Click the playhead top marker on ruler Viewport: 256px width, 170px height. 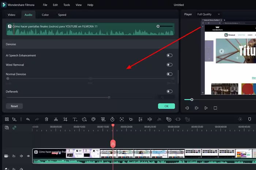pos(113,125)
